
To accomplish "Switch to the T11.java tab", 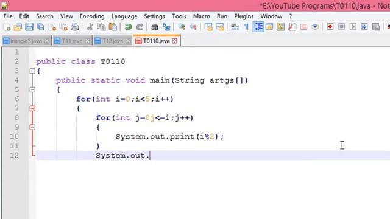I will pyautogui.click(x=72, y=41).
